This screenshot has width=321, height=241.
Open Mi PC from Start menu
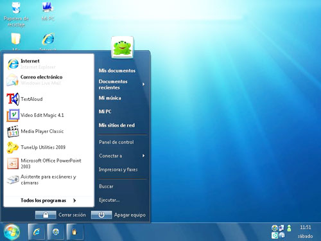[x=105, y=112]
